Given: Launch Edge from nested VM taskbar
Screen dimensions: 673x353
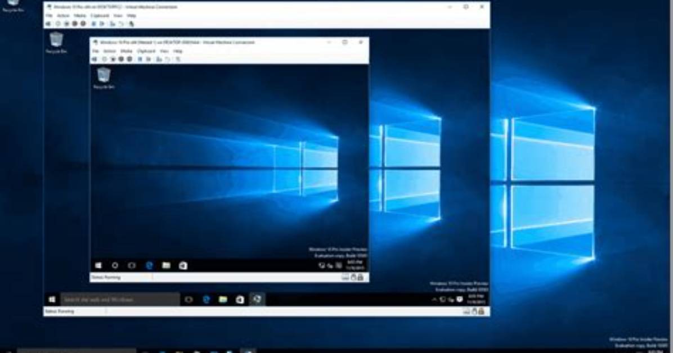Looking at the screenshot, I should point(149,265).
